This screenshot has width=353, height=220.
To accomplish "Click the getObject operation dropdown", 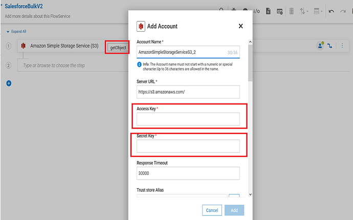I will [x=118, y=47].
